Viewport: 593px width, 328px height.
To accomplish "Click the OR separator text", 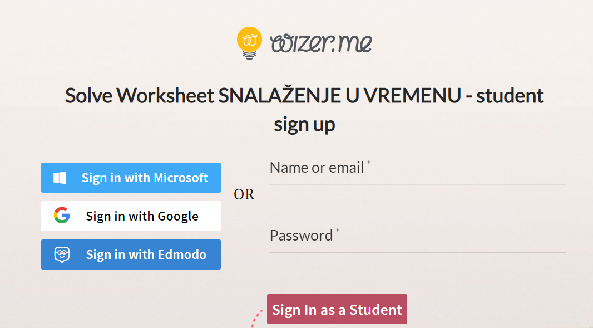I will [244, 194].
